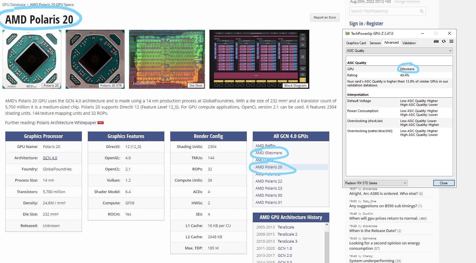Open the Arc A380 is ordered thread
Viewport: 476px width, 263px height.
(x=383, y=194)
